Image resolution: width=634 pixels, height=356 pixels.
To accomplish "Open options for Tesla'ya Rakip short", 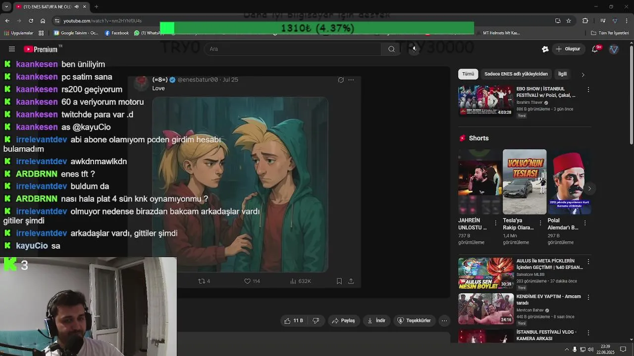I will pos(540,223).
